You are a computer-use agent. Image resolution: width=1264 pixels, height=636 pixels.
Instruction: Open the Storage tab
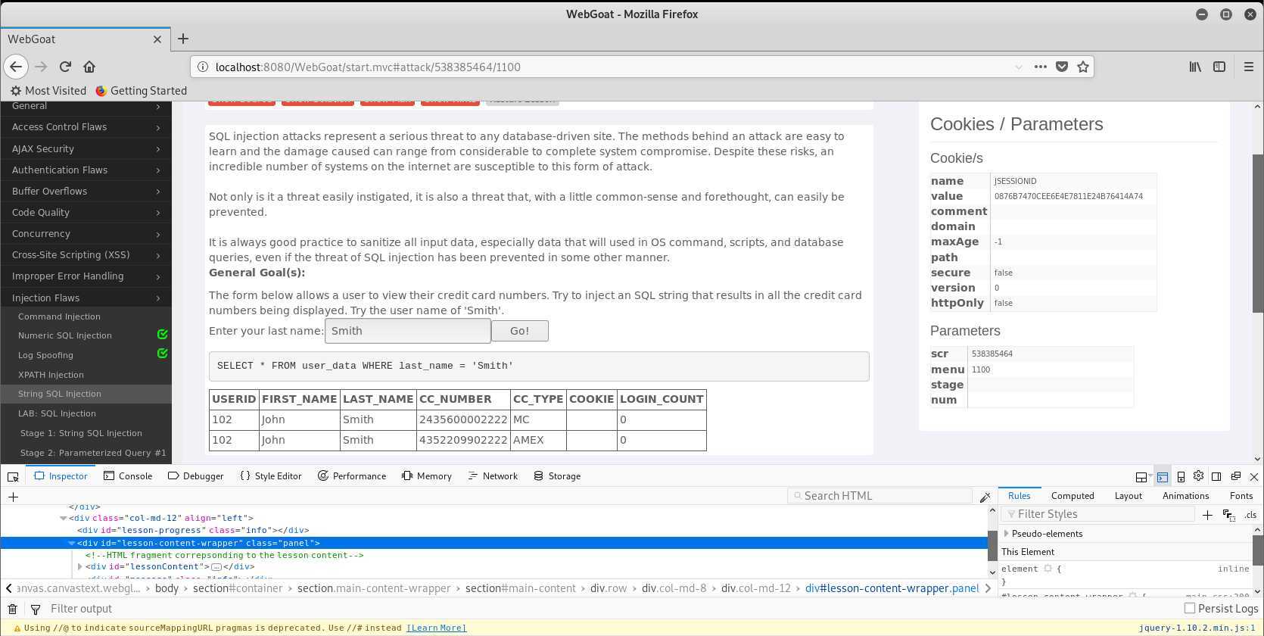(x=557, y=476)
